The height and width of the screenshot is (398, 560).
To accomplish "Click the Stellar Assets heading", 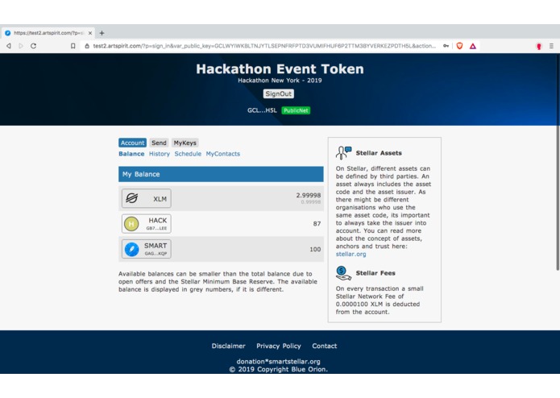I will pos(379,153).
